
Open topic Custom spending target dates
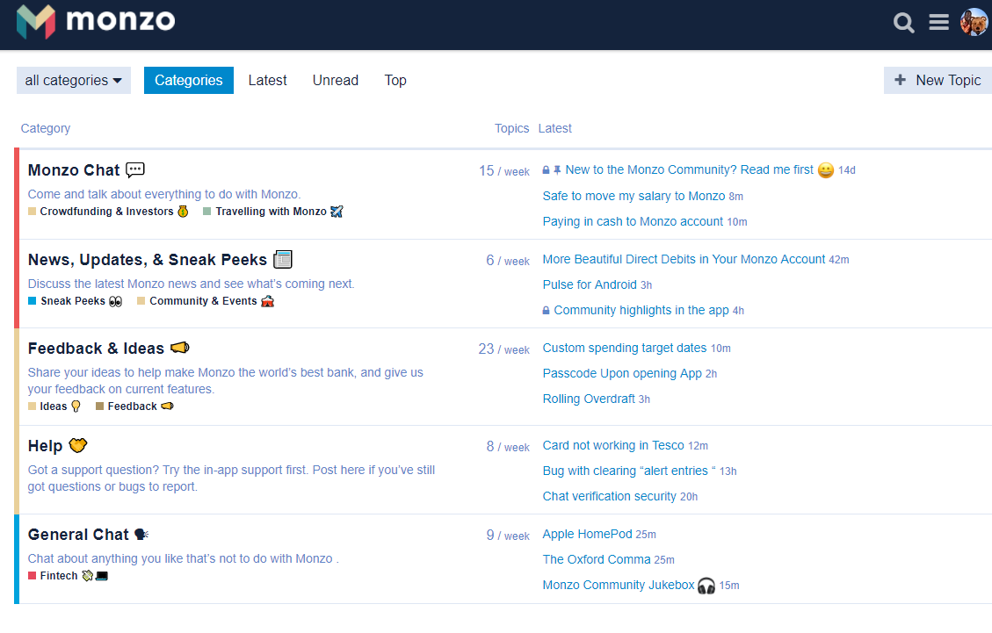[625, 348]
